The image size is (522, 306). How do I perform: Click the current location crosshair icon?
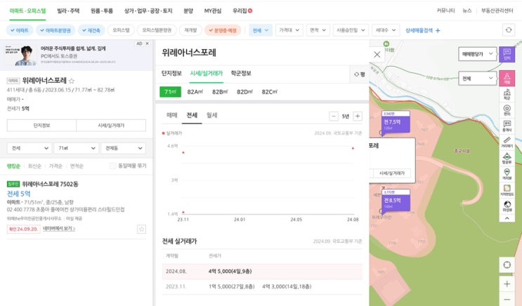pyautogui.click(x=507, y=265)
